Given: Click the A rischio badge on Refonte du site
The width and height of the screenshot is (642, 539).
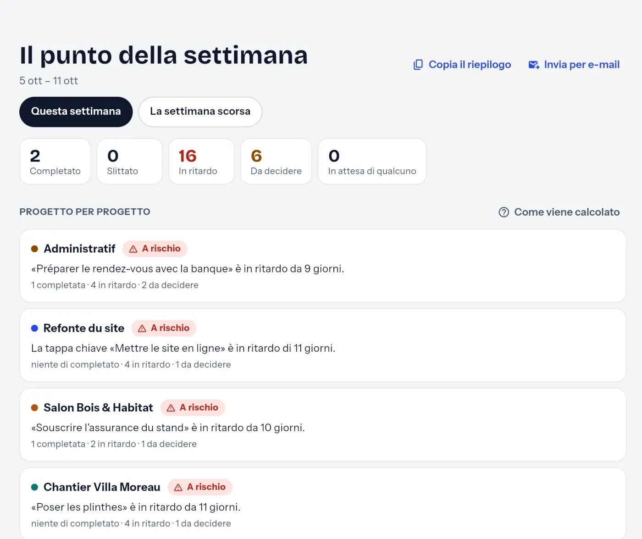Looking at the screenshot, I should [164, 328].
